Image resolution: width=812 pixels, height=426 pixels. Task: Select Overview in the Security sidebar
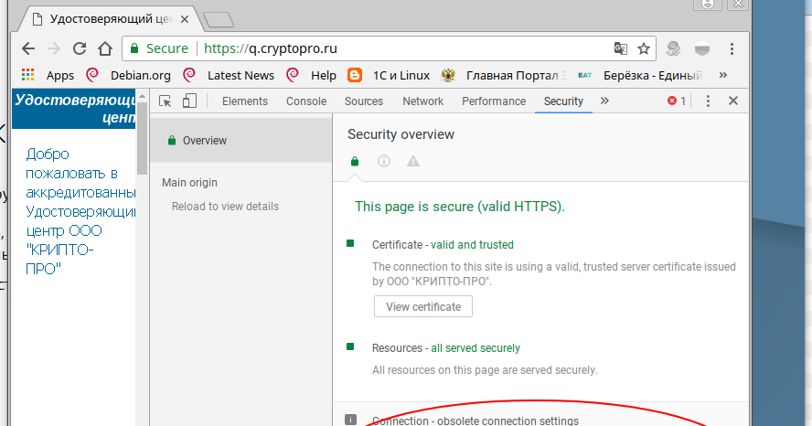tap(204, 141)
